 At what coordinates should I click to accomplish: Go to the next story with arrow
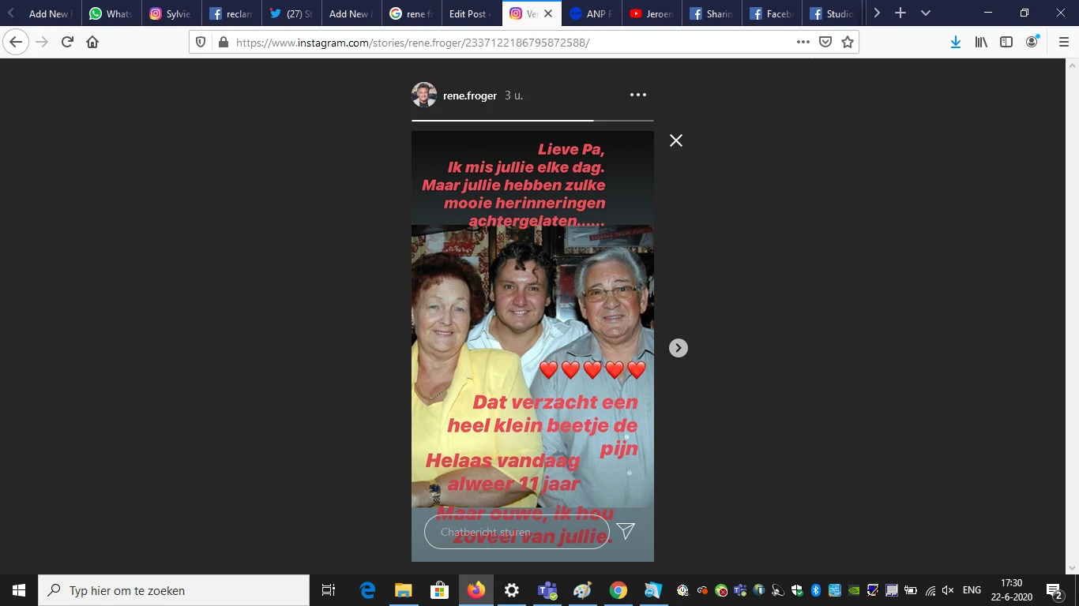(x=679, y=348)
